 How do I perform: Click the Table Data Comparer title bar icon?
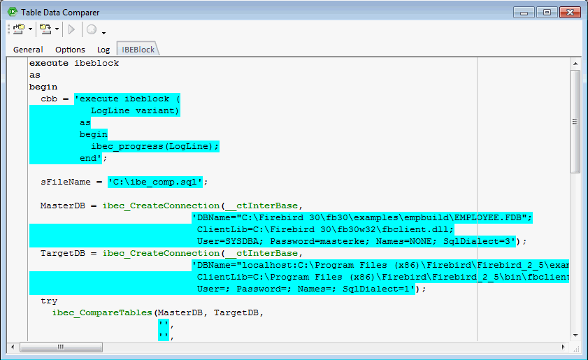pyautogui.click(x=13, y=12)
